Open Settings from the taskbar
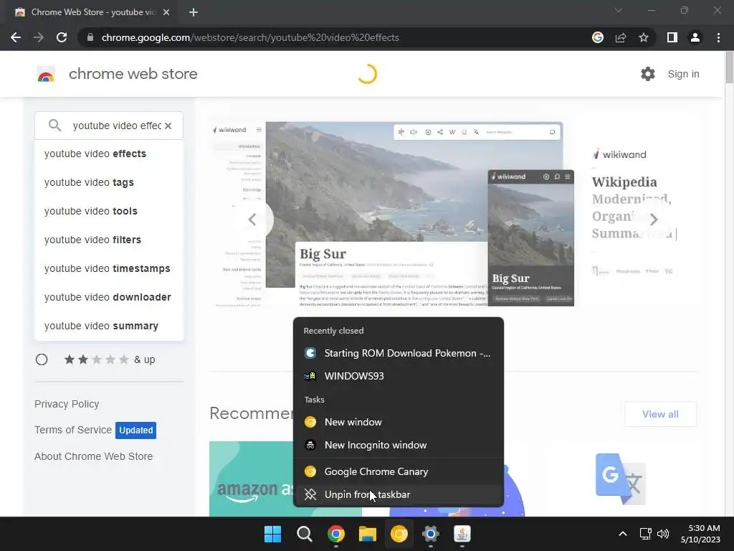 [431, 534]
